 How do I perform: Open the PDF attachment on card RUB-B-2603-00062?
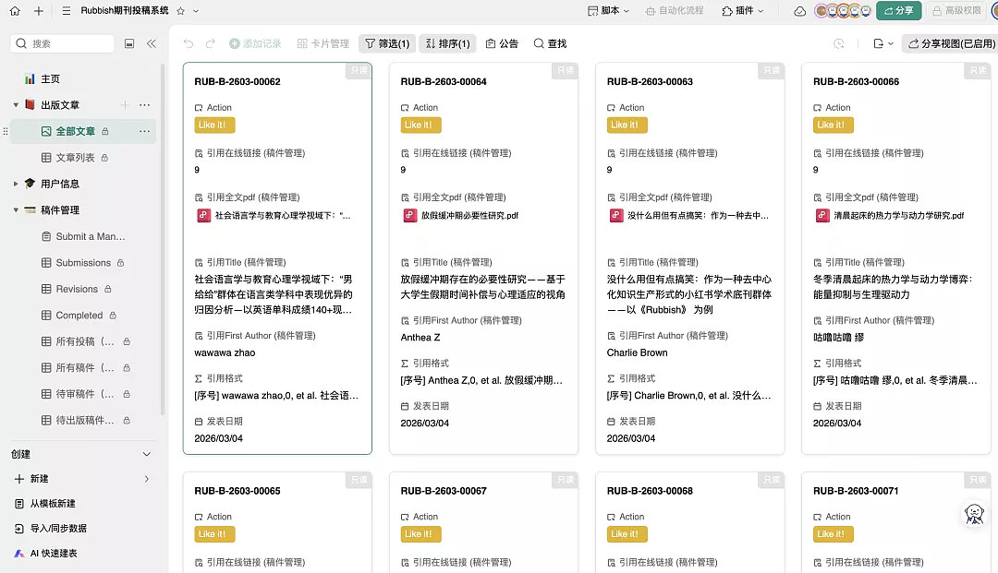[x=274, y=215]
